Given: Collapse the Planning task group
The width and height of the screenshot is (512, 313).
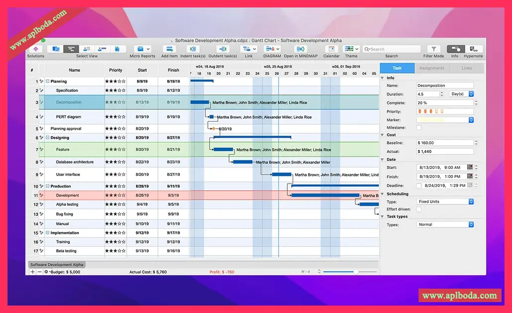Looking at the screenshot, I should 48,81.
